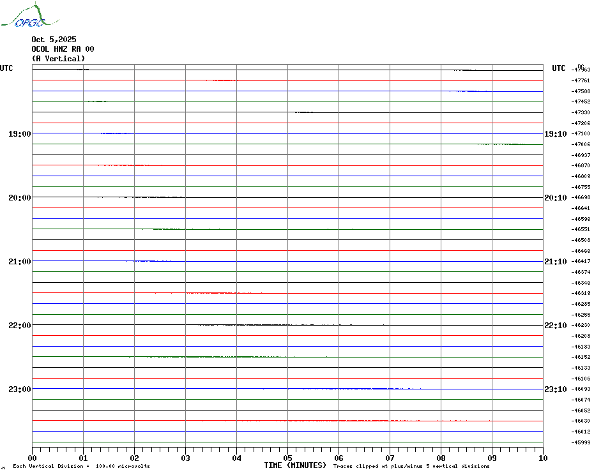Viewport: 594px width, 475px height.
Task: Click the 05 minute tick on bottom axis
Action: pyautogui.click(x=287, y=458)
